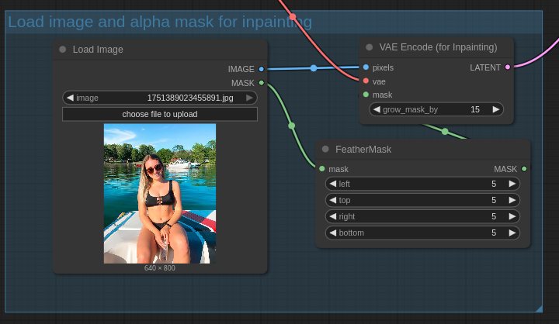Decrease grow_mask_by with the left arrow
This screenshot has width=559, height=324.
pyautogui.click(x=377, y=109)
